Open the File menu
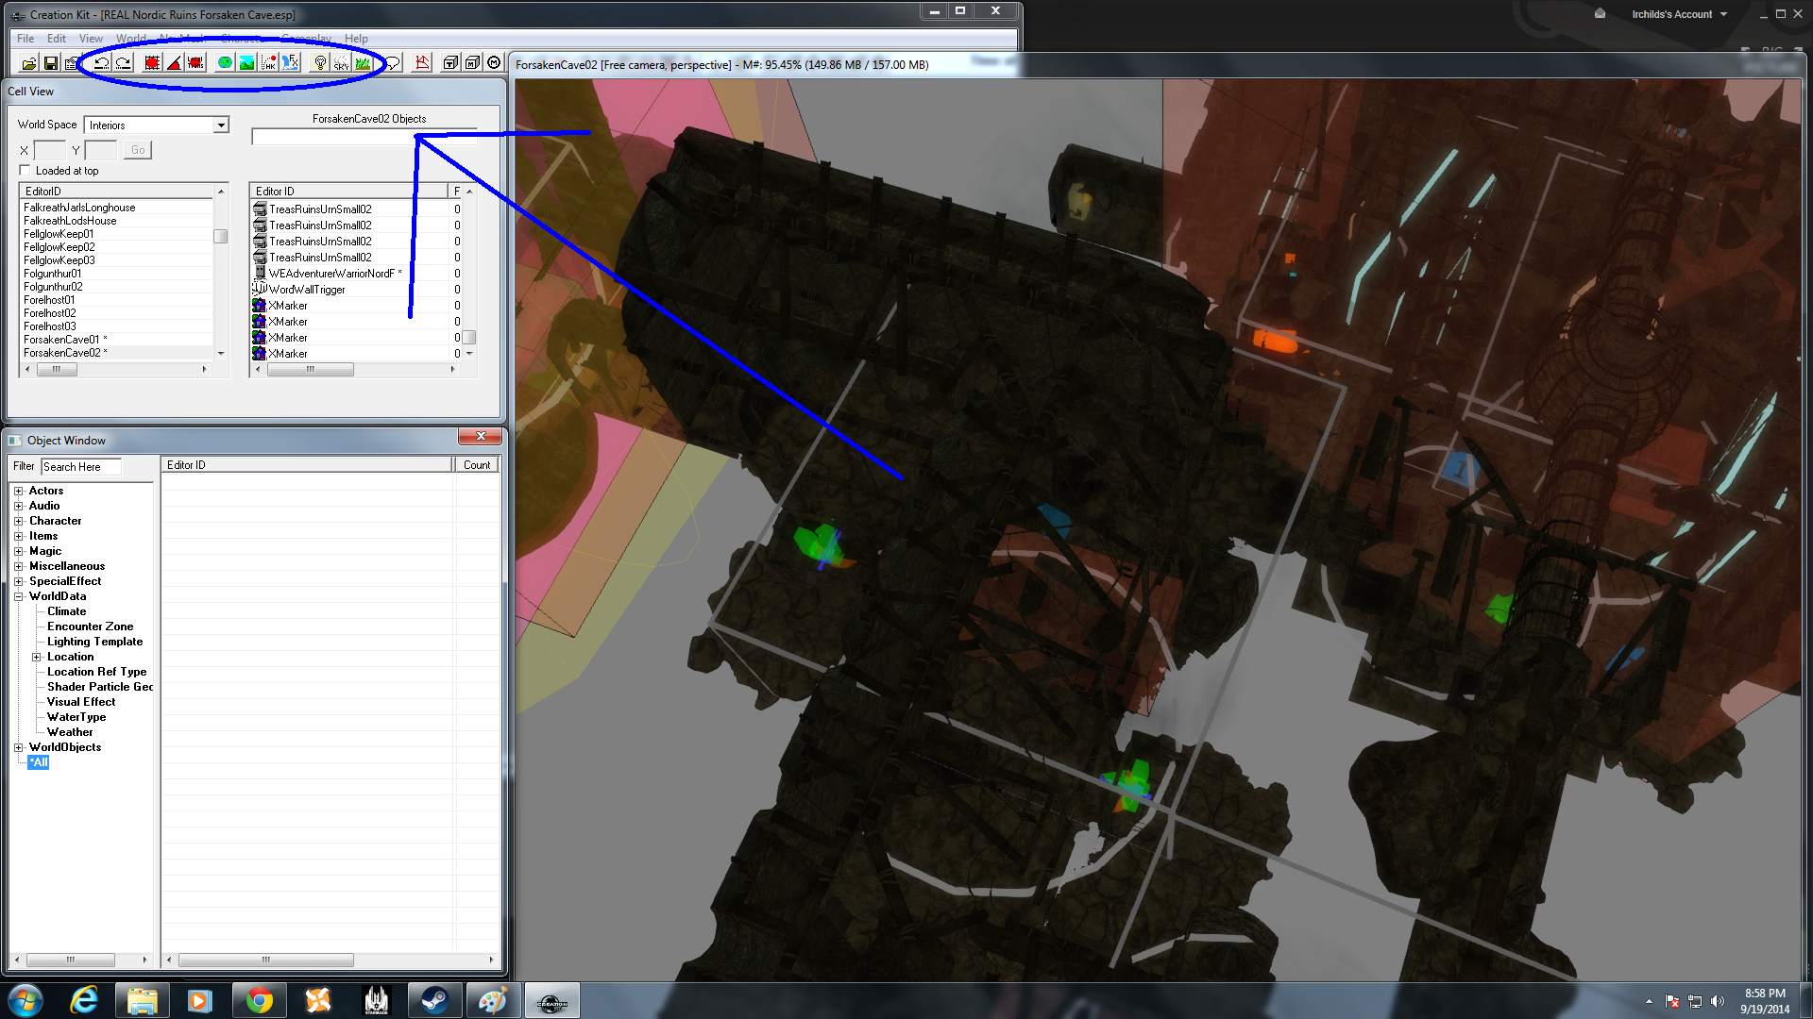 [25, 39]
